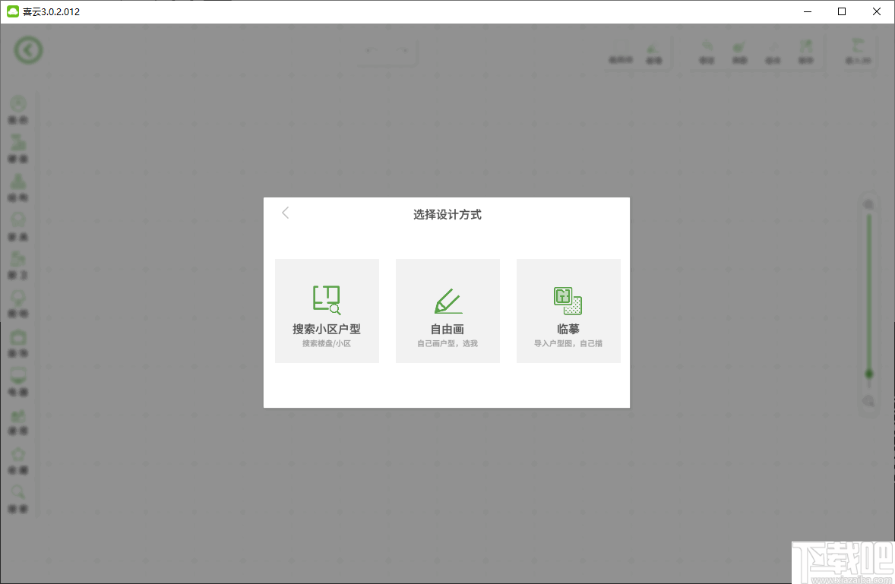This screenshot has height=584, width=895.
Task: Click the green circular back arrow at top left
Action: (28, 51)
